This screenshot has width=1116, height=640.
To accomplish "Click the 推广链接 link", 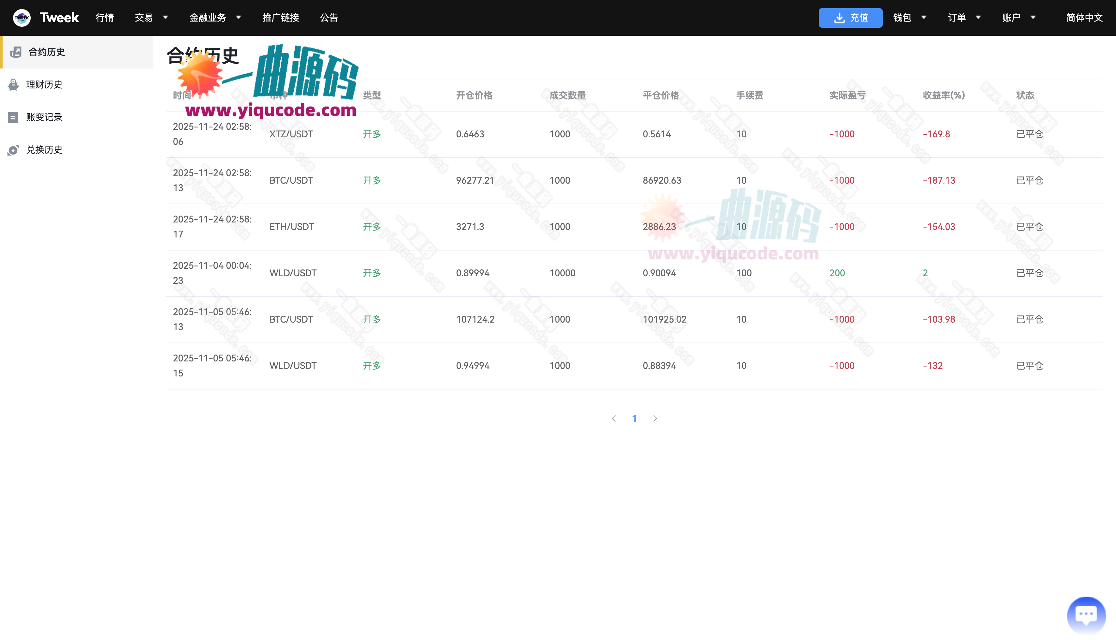I will pos(281,18).
